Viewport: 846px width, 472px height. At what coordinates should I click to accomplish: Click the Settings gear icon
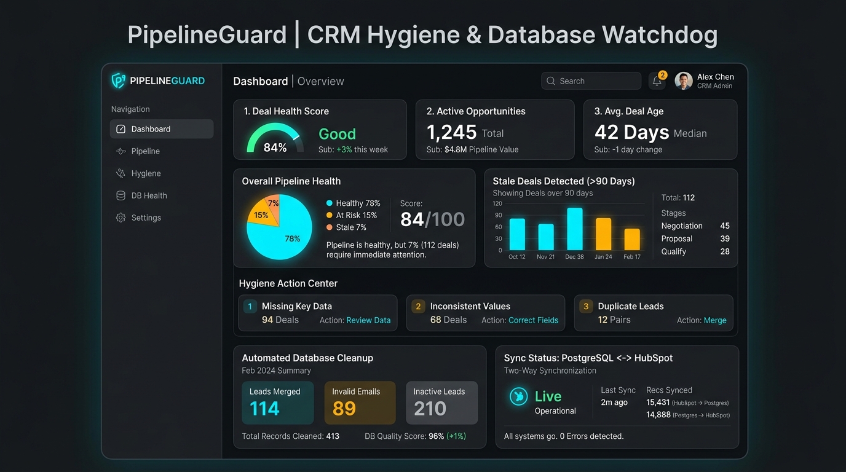pos(121,218)
